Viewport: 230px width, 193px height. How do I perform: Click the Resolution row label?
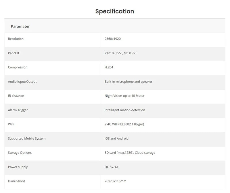pyautogui.click(x=16, y=39)
